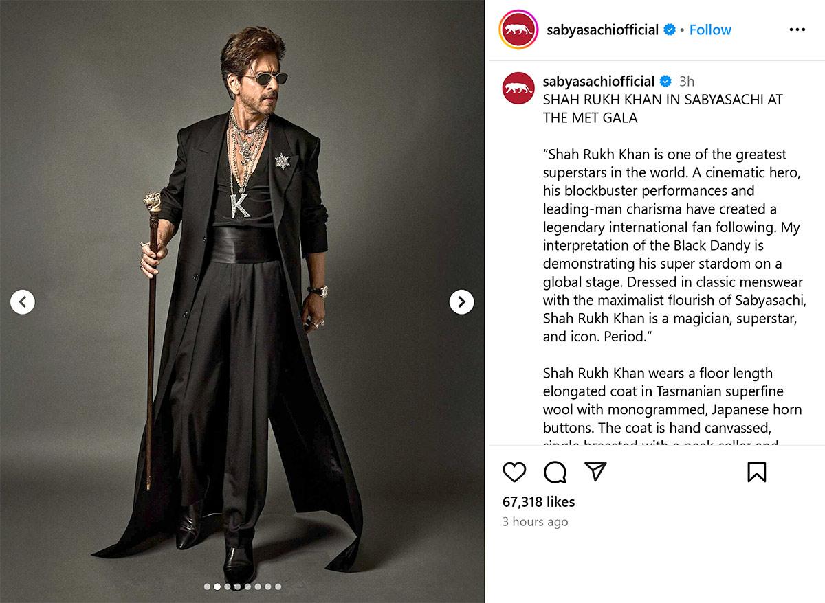View the 67,318 likes list
Screen dimensions: 825x603
pos(538,502)
